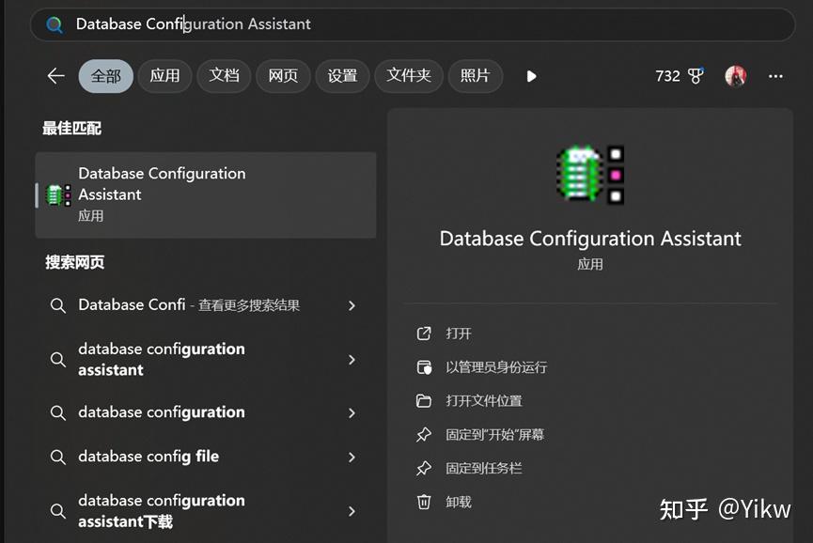Switch to the 网页 filter tab
The image size is (813, 543).
[x=283, y=76]
